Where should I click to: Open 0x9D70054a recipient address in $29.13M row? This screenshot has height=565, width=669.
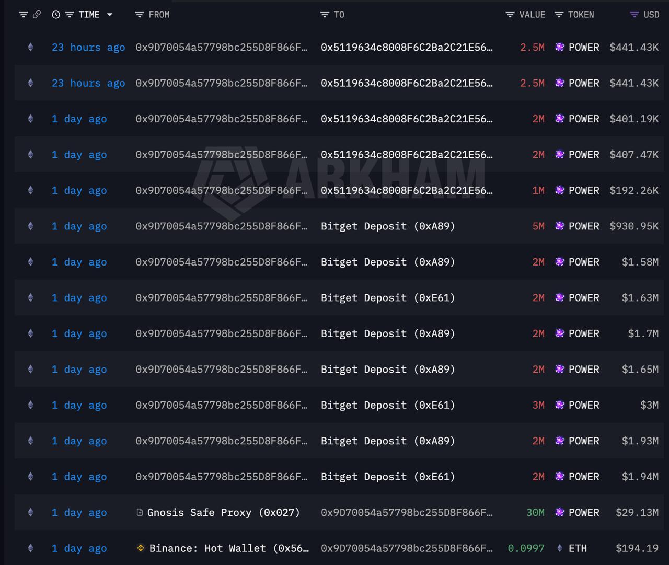tap(407, 513)
